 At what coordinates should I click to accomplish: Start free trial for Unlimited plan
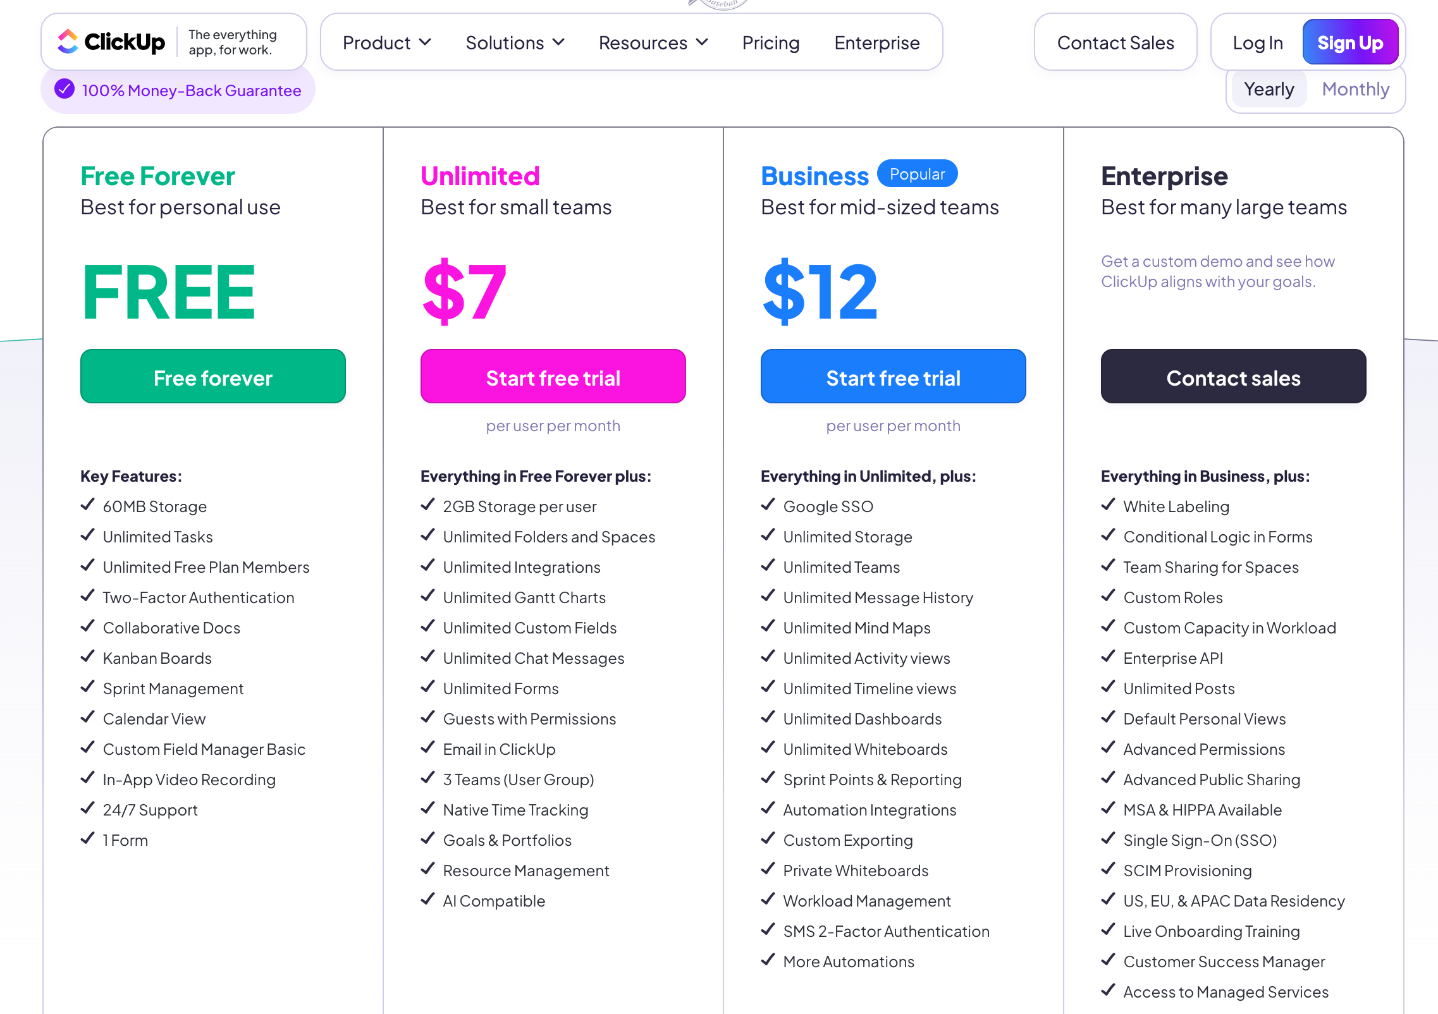point(553,377)
